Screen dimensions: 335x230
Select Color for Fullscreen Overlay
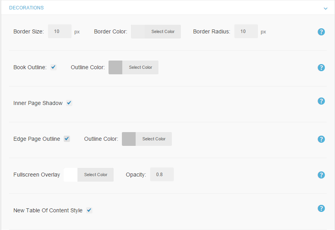(96, 175)
